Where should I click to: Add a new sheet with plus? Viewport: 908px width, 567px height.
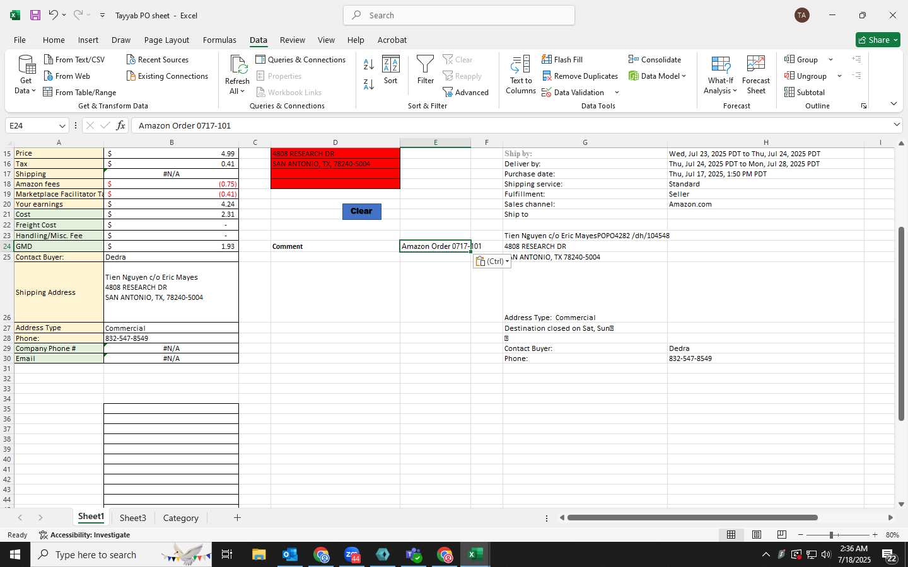(x=237, y=518)
